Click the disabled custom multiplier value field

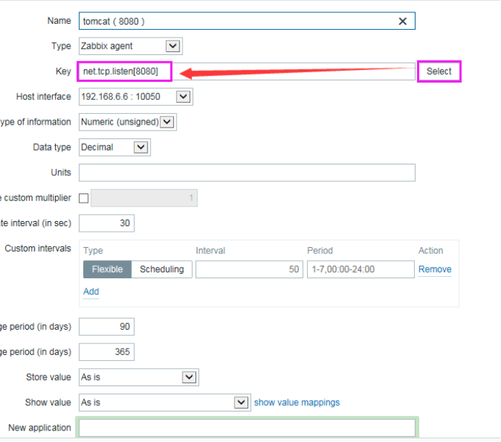(144, 198)
